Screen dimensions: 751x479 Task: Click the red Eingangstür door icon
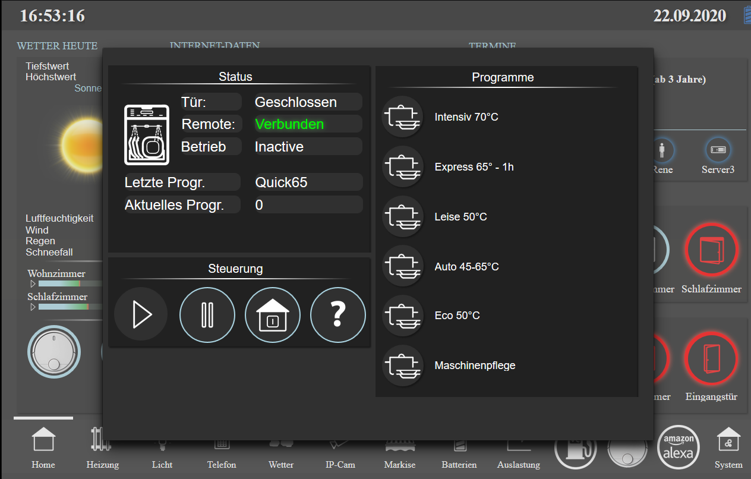tap(711, 359)
